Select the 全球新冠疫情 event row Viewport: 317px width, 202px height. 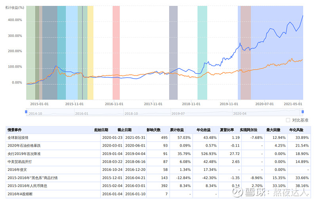coord(158,138)
